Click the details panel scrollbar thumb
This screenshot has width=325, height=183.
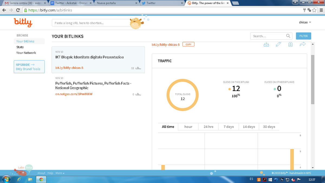click(313, 79)
